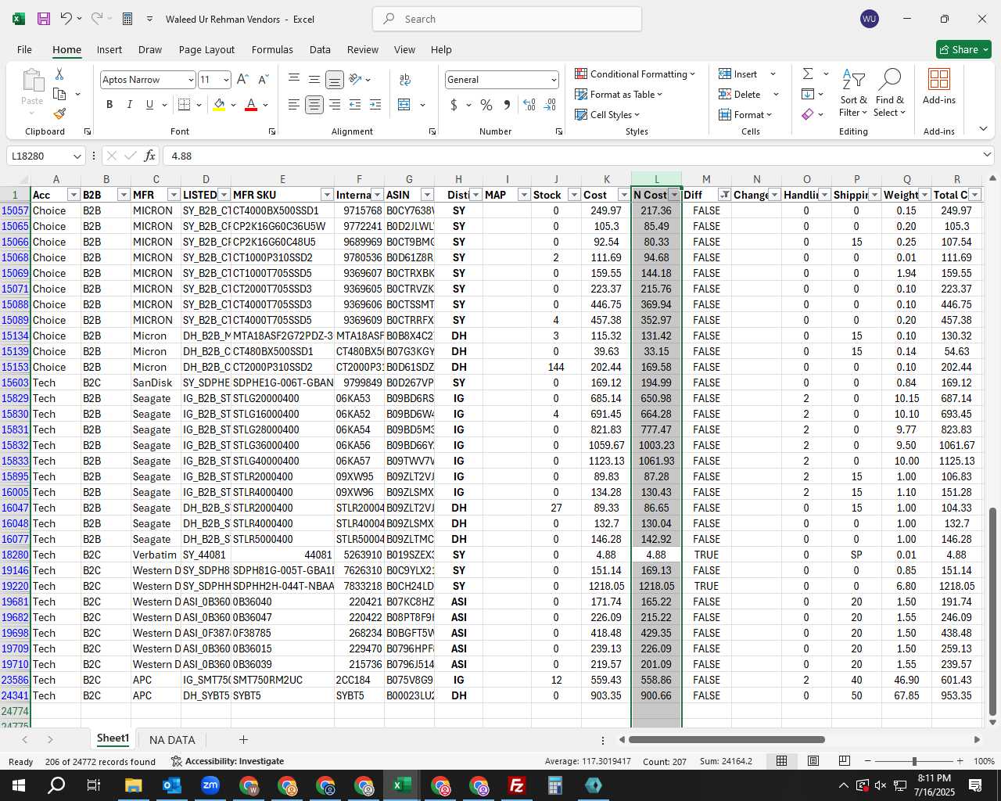Cut selection with the scissors icon

[x=59, y=74]
